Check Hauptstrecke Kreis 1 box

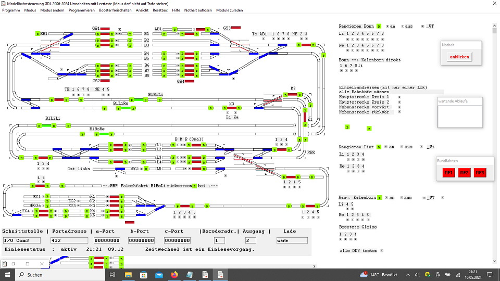(x=399, y=97)
